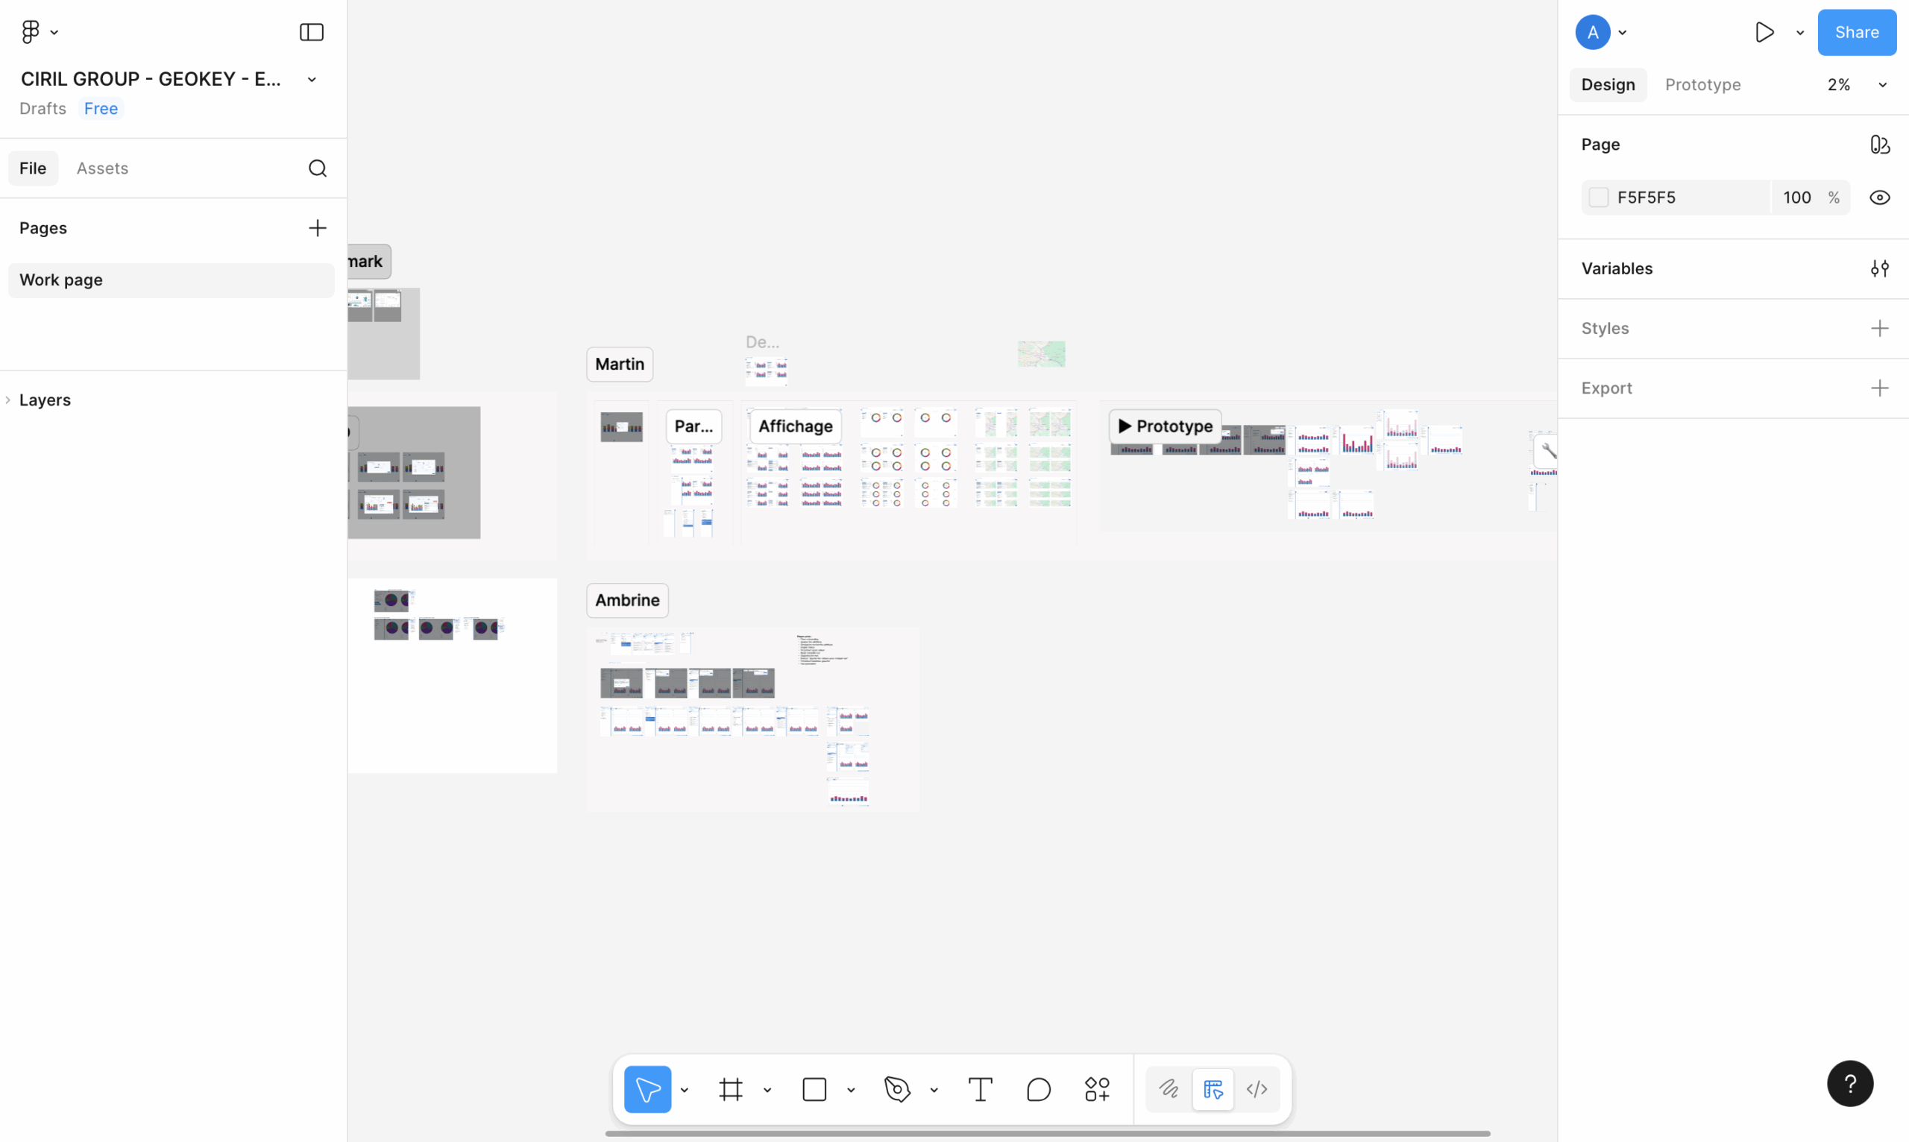Click the F5F5F5 page color swatch
The height and width of the screenshot is (1142, 1909).
click(1598, 198)
